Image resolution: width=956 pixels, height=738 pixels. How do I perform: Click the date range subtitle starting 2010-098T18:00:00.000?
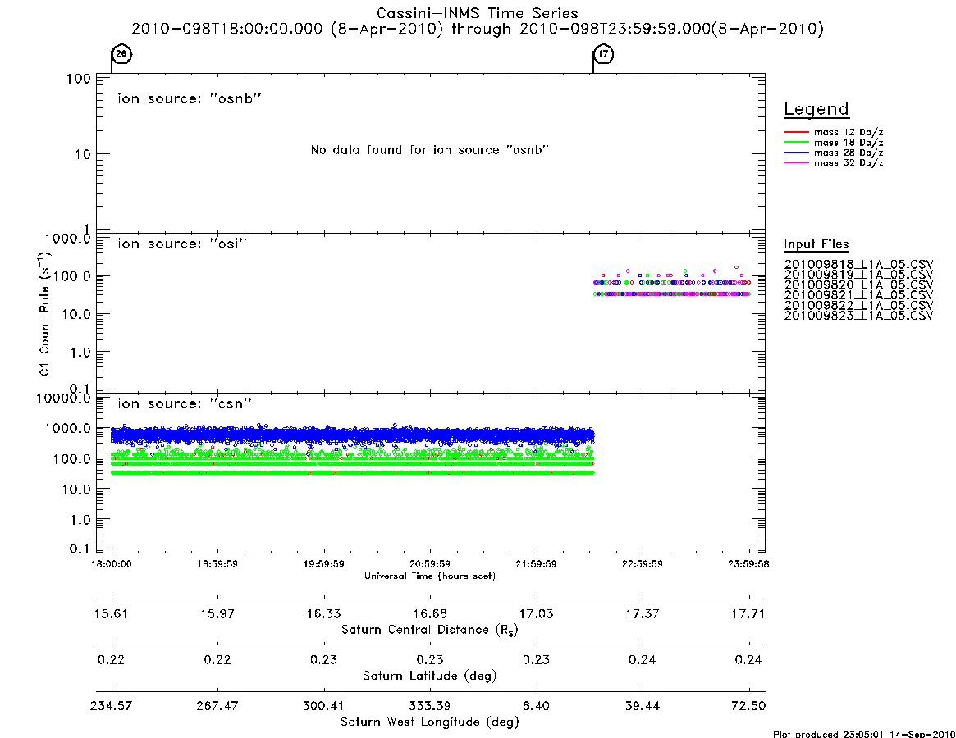[x=478, y=29]
